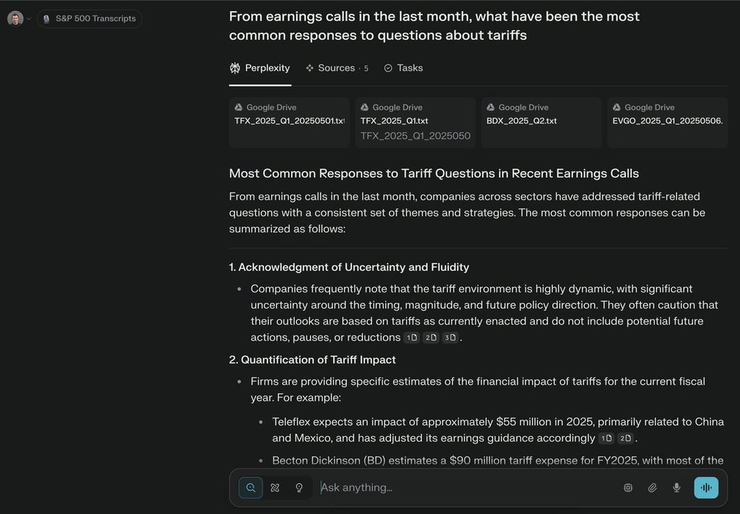Viewport: 740px width, 514px height.
Task: Open the BDX_2025_Q2.txt source card
Action: 541,123
